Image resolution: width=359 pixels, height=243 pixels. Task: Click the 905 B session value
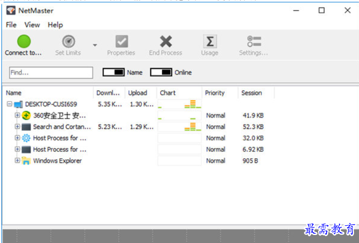250,161
